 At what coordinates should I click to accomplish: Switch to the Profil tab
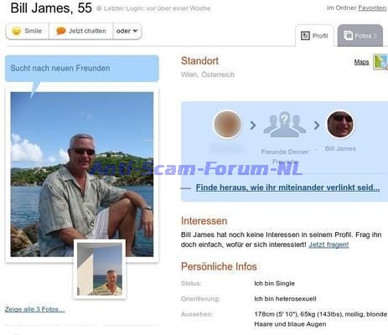click(314, 36)
